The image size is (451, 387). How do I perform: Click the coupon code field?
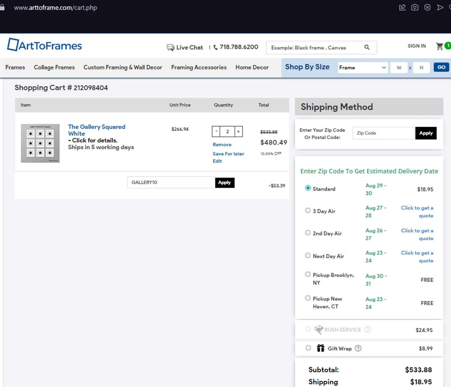[x=171, y=182]
